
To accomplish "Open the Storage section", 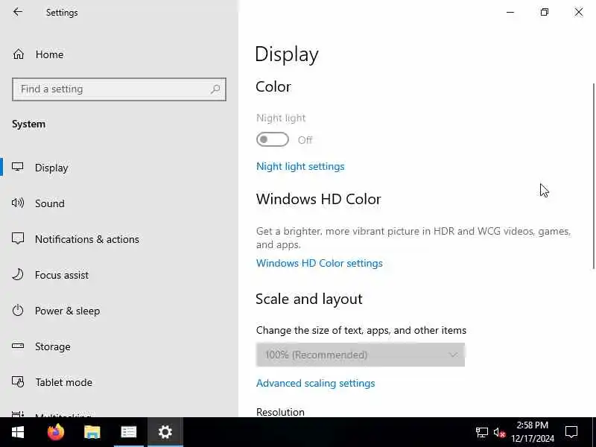I will click(52, 346).
